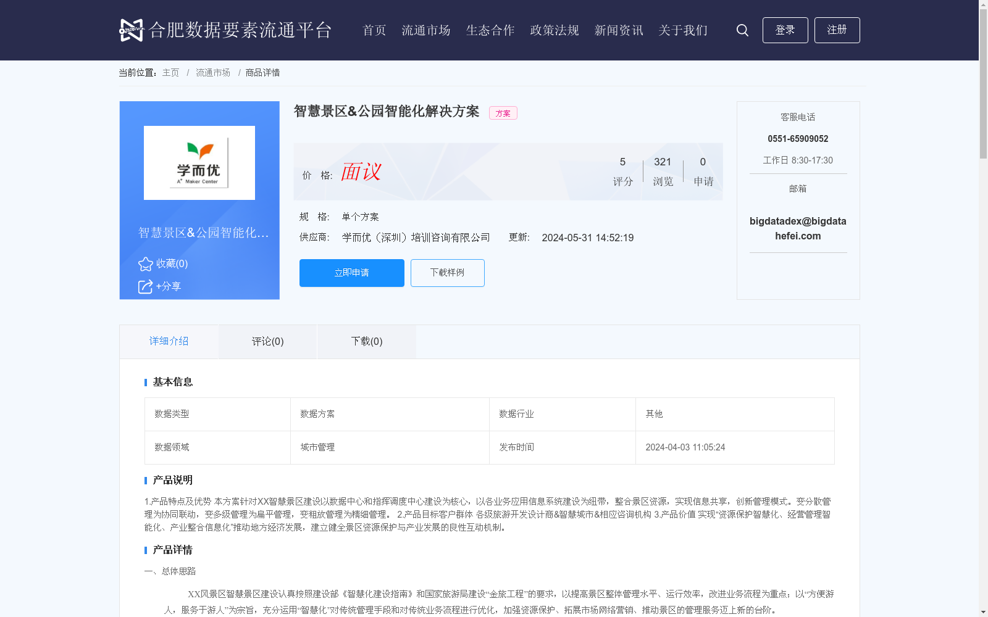The height and width of the screenshot is (617, 988).
Task: Click the product title 智慧景区&公园智能化解决方案
Action: click(387, 111)
